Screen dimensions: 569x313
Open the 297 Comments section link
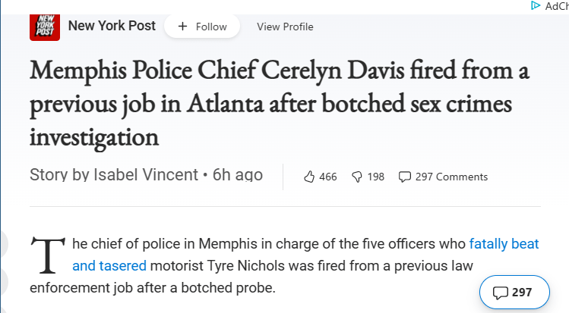[443, 177]
